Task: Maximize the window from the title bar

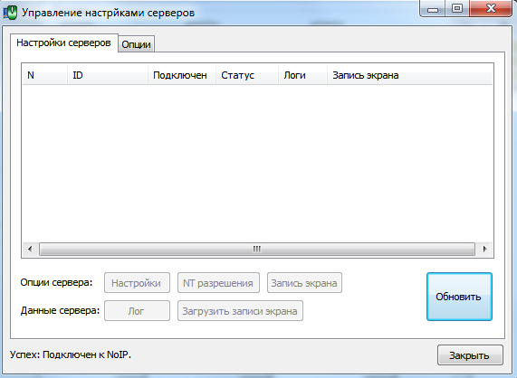Action: tap(457, 8)
